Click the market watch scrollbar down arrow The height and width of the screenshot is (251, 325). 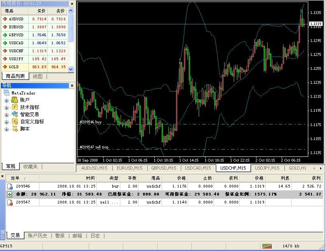click(71, 69)
